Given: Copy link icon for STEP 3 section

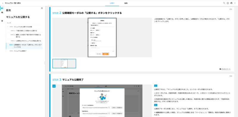Looking at the screenshot, I should (231, 76).
